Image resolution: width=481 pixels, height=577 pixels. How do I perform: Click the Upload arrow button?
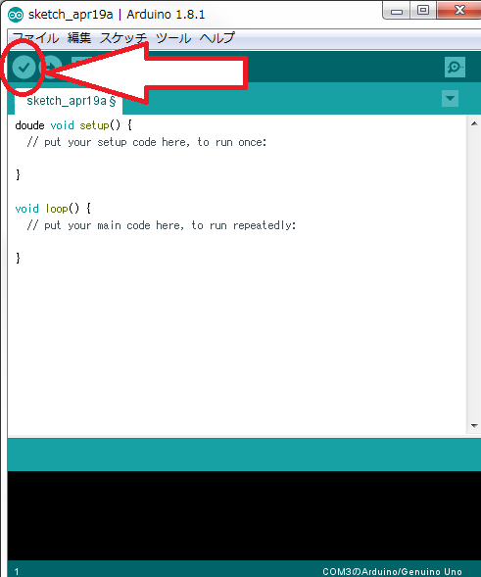click(53, 67)
